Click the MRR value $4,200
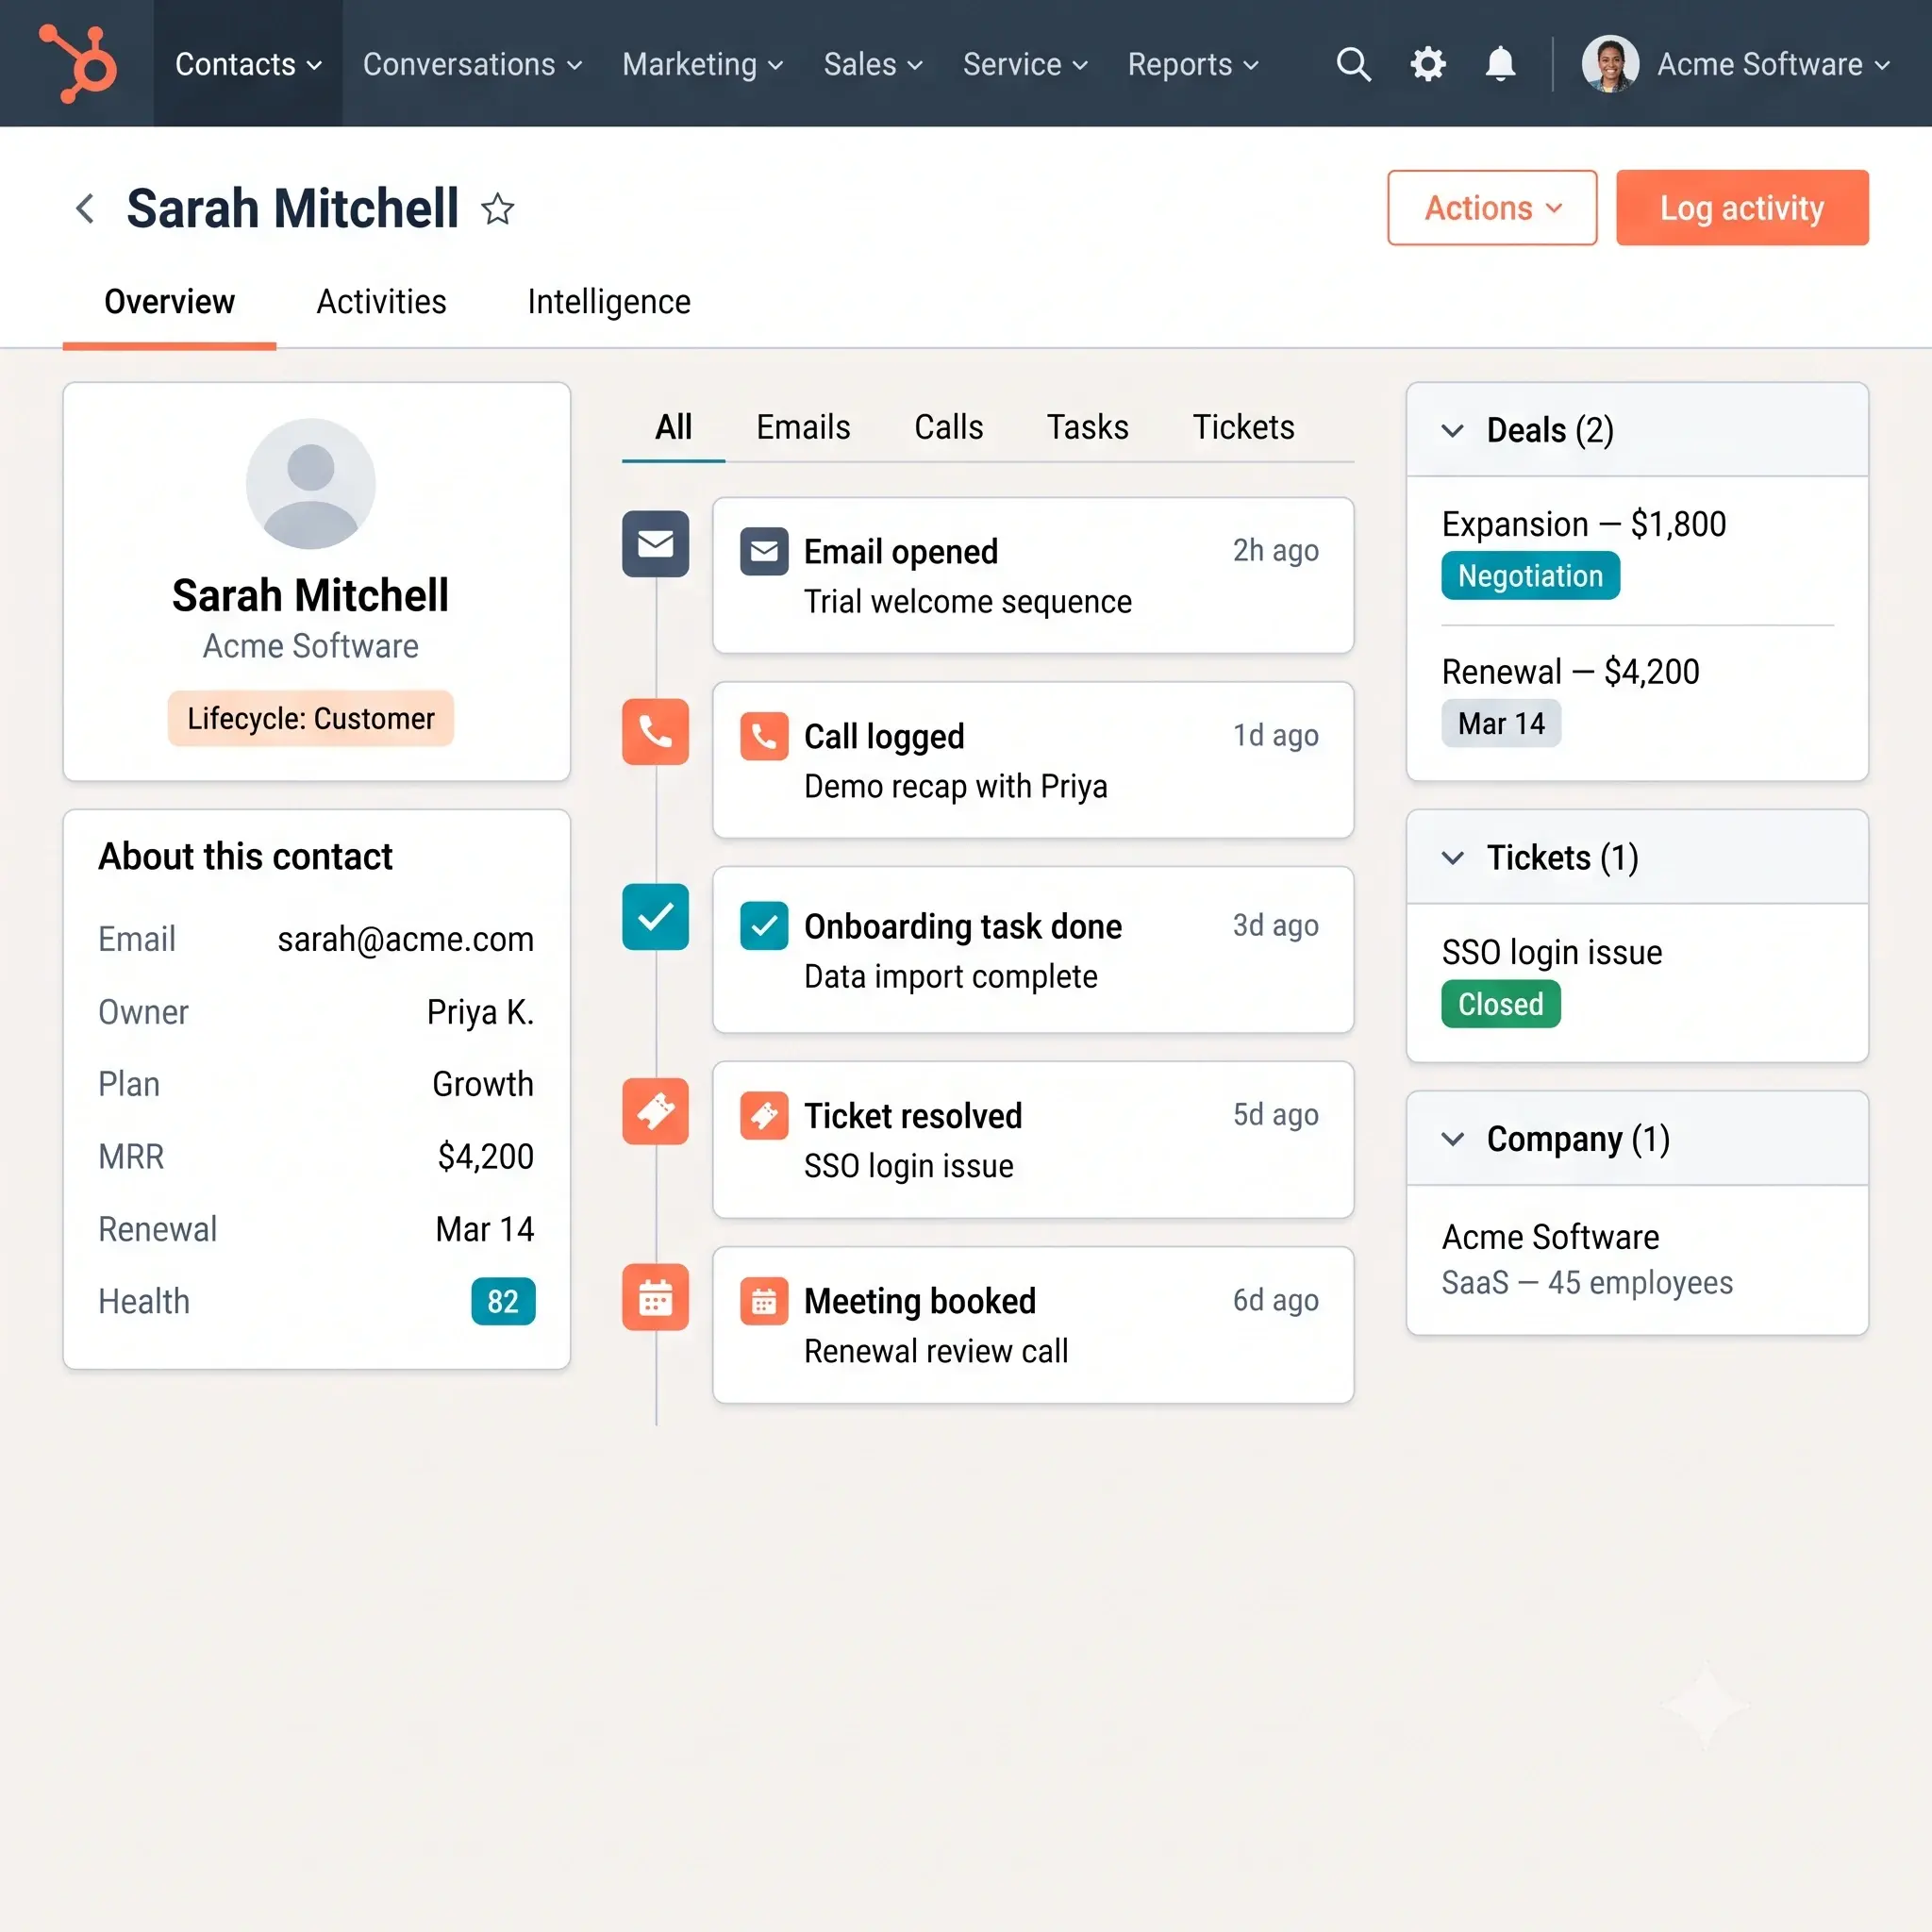The height and width of the screenshot is (1932, 1932). point(485,1157)
